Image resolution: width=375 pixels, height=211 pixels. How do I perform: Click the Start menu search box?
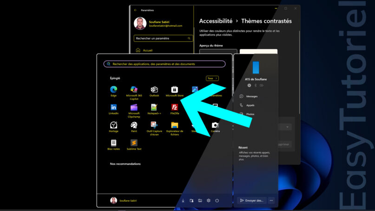click(164, 64)
